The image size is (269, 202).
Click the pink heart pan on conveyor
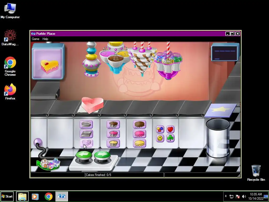pos(92,105)
